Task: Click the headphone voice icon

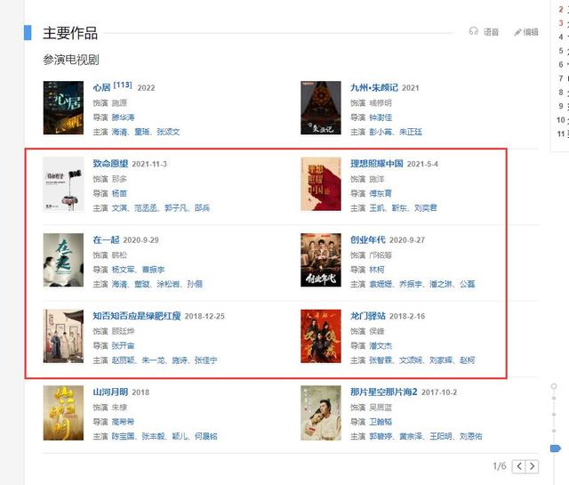Action: point(474,31)
